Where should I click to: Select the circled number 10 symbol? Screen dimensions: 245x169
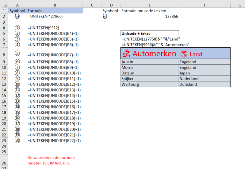coord(17,84)
